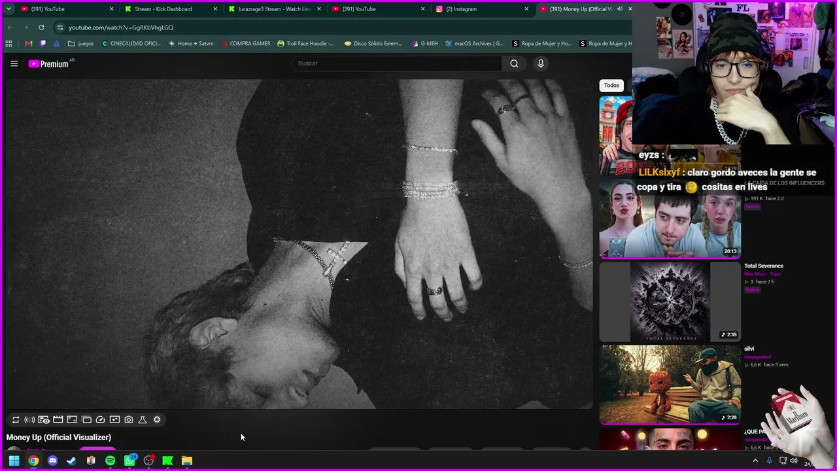Open the silvi video thumbnail
The image size is (837, 471).
click(x=670, y=385)
